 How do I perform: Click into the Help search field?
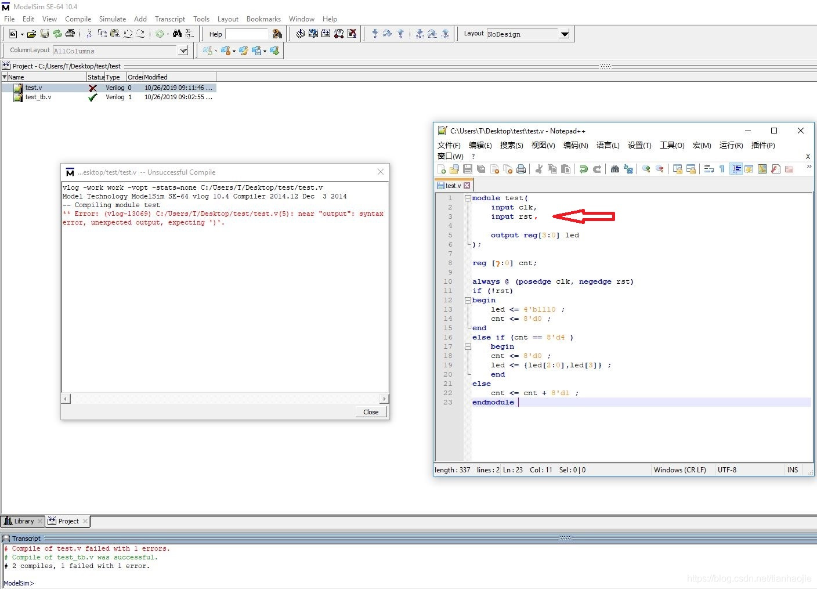[247, 34]
